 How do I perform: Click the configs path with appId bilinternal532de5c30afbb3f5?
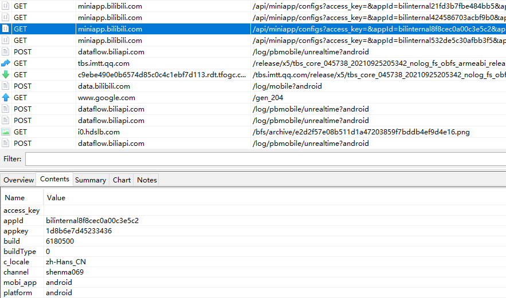tap(379, 41)
